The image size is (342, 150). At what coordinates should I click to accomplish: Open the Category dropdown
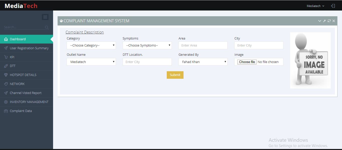click(x=91, y=45)
